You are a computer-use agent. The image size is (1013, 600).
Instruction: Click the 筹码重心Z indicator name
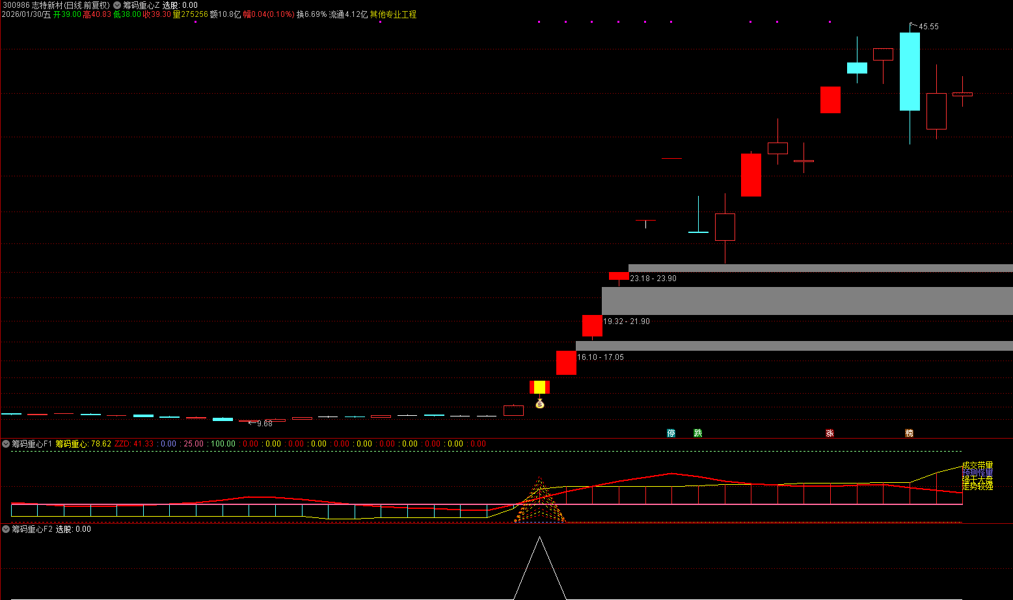point(141,5)
